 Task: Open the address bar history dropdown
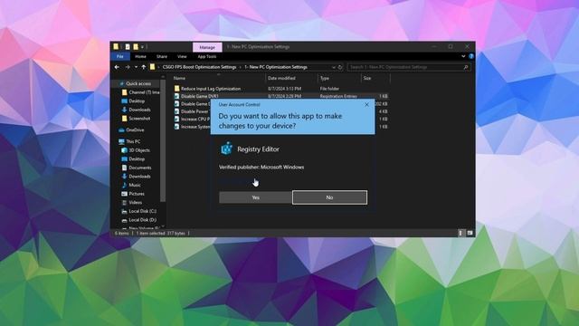(334, 67)
